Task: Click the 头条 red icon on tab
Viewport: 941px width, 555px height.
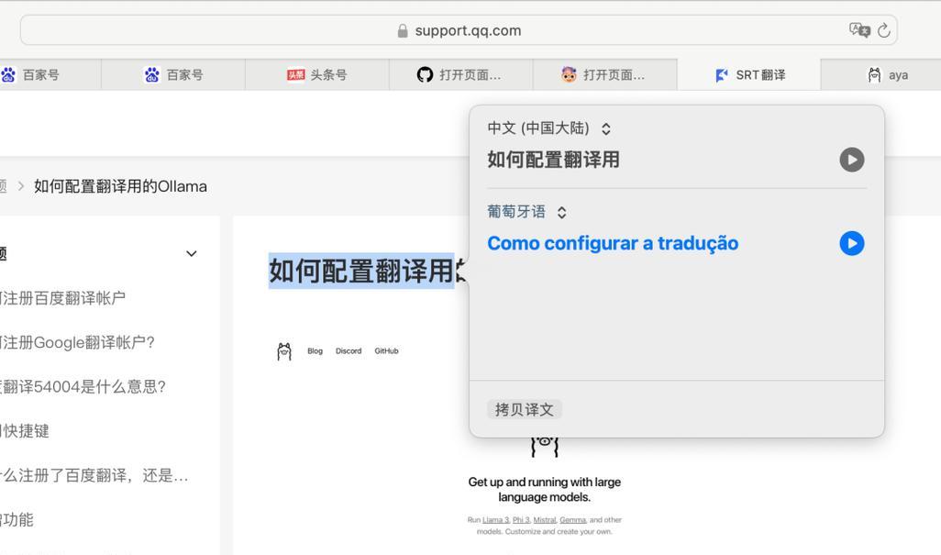Action: tap(296, 75)
